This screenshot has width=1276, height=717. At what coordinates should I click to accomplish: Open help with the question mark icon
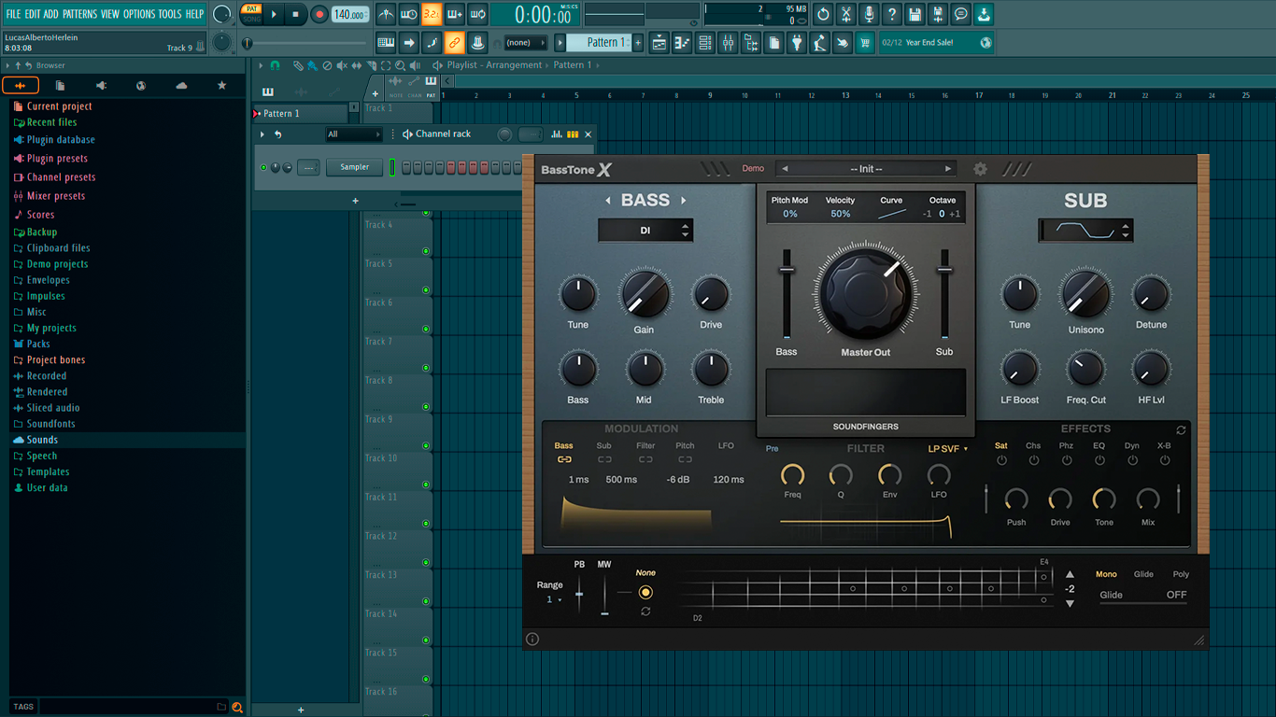[892, 14]
